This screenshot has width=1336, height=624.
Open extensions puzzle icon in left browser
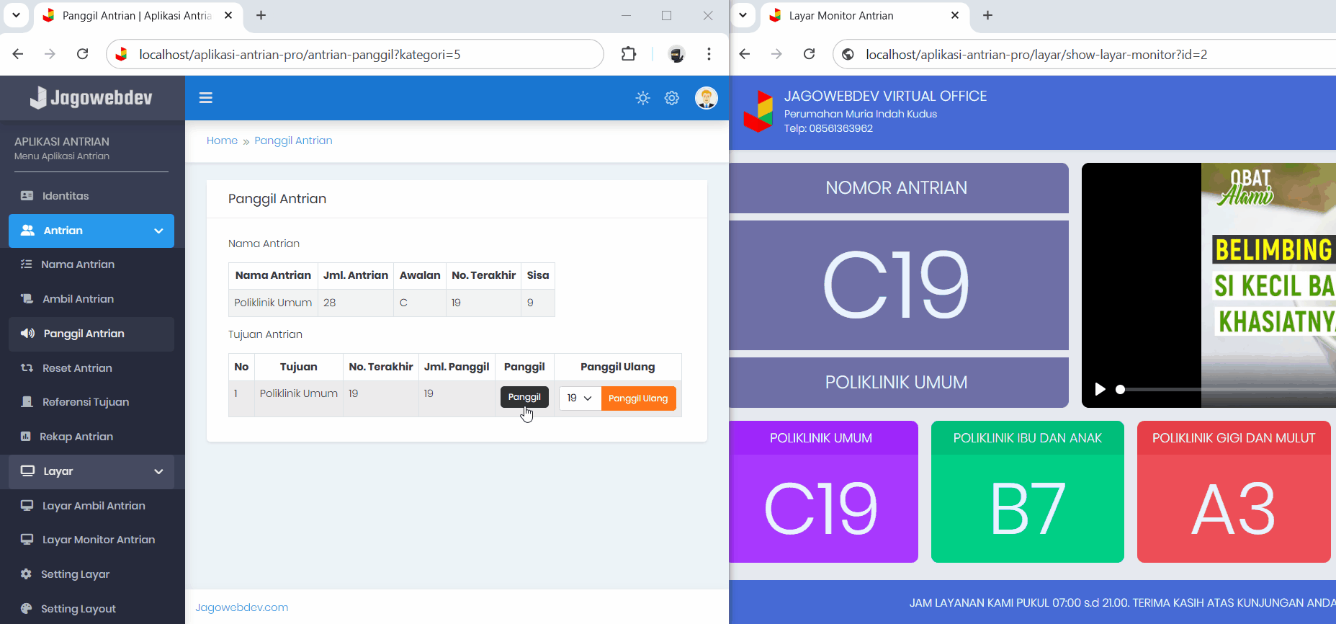click(629, 54)
